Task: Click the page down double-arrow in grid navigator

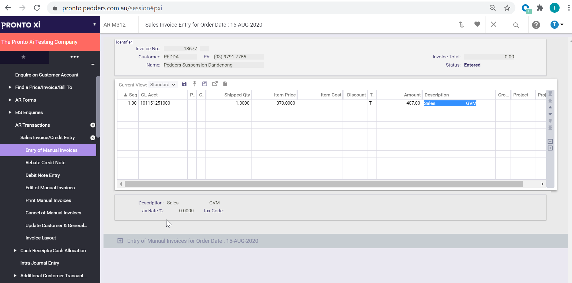Action: (x=550, y=121)
